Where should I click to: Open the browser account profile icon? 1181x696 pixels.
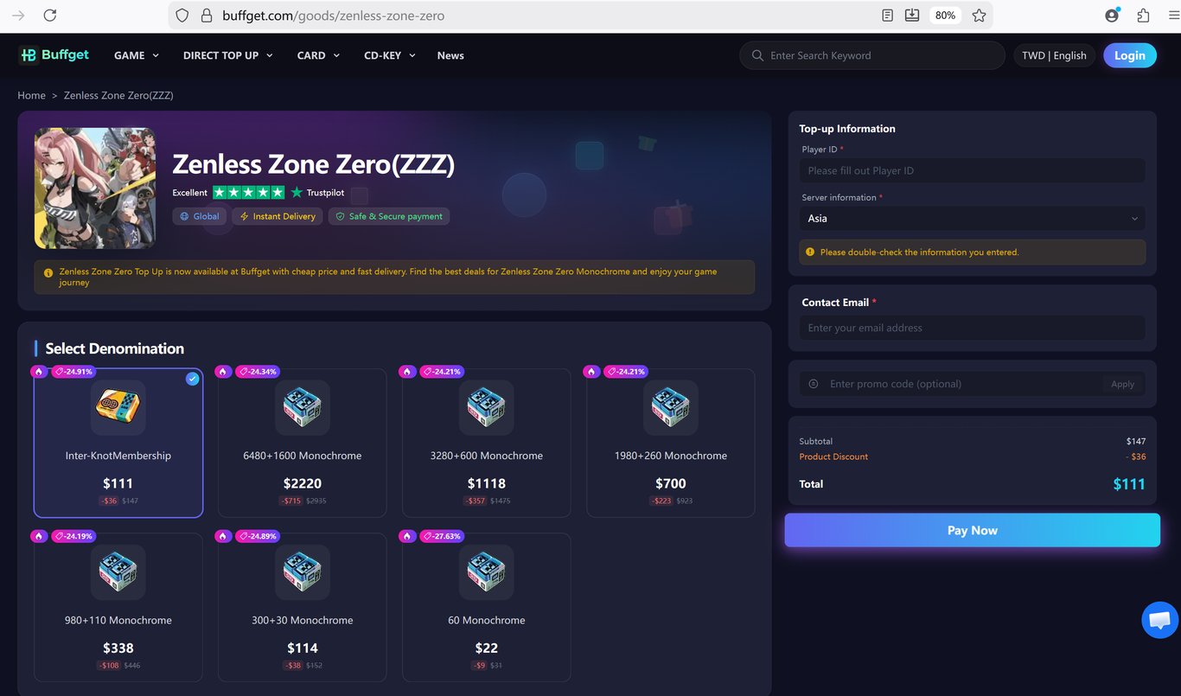[1112, 16]
